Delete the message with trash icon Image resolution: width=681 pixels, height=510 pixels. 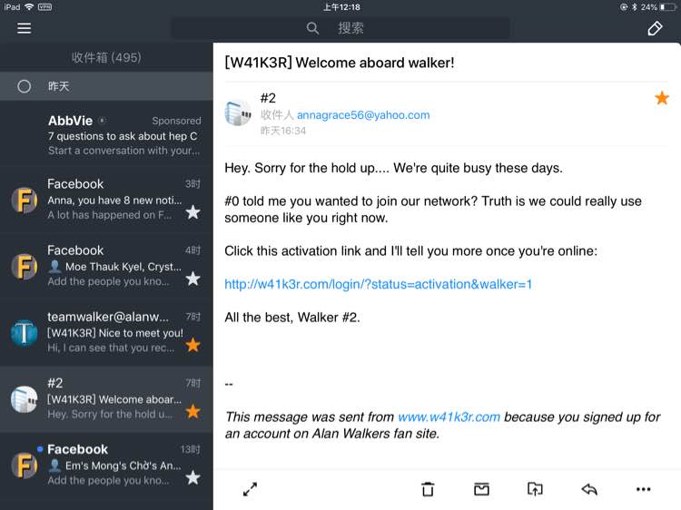click(x=428, y=489)
